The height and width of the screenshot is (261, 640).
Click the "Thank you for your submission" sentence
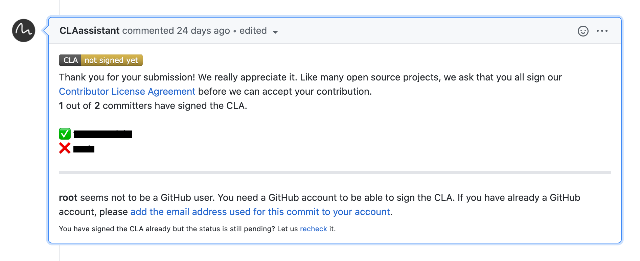point(127,77)
